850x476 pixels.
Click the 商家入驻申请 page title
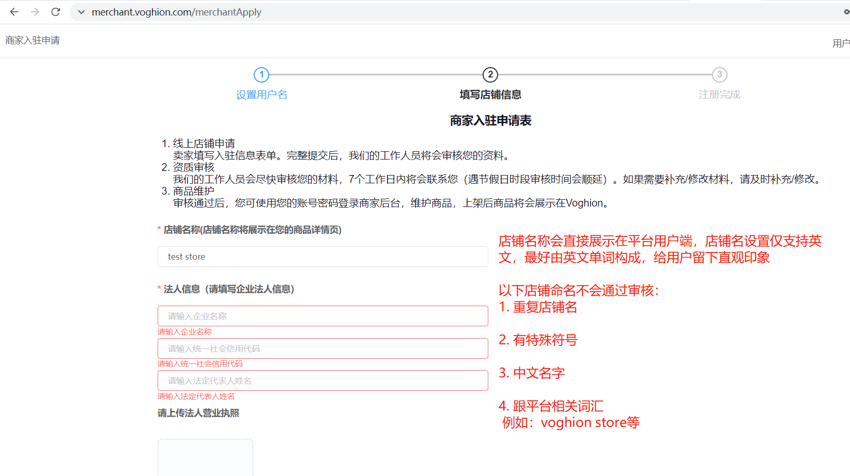(x=32, y=40)
